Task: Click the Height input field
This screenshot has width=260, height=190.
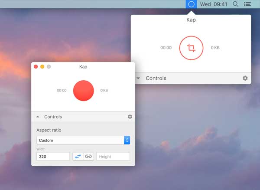Action: pyautogui.click(x=113, y=156)
